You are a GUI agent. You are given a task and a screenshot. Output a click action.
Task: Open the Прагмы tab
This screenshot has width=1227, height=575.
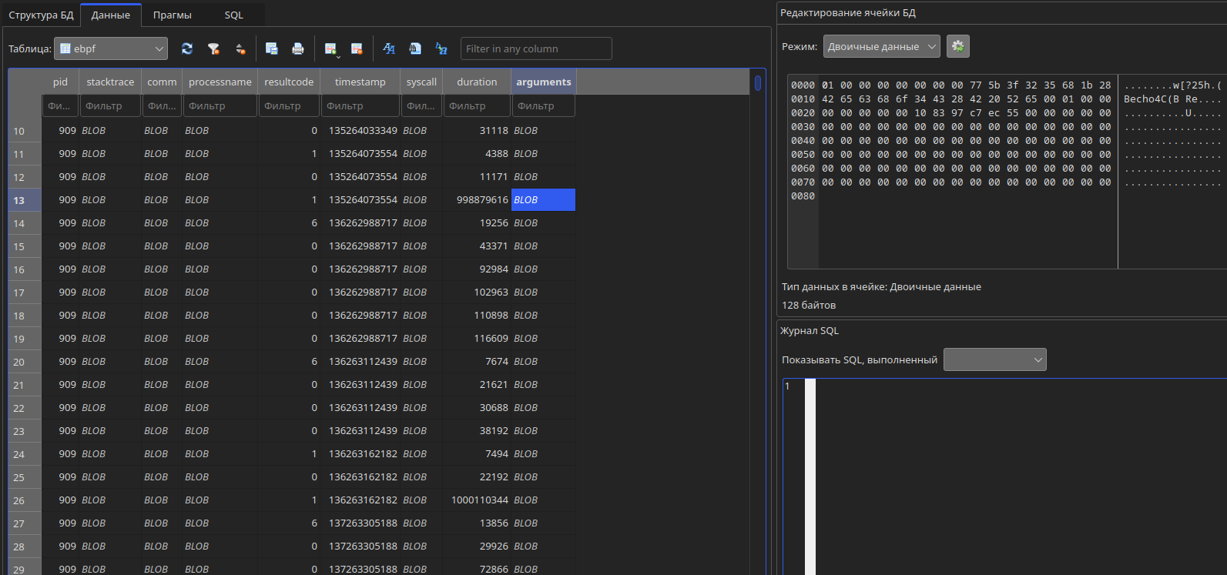click(x=173, y=15)
